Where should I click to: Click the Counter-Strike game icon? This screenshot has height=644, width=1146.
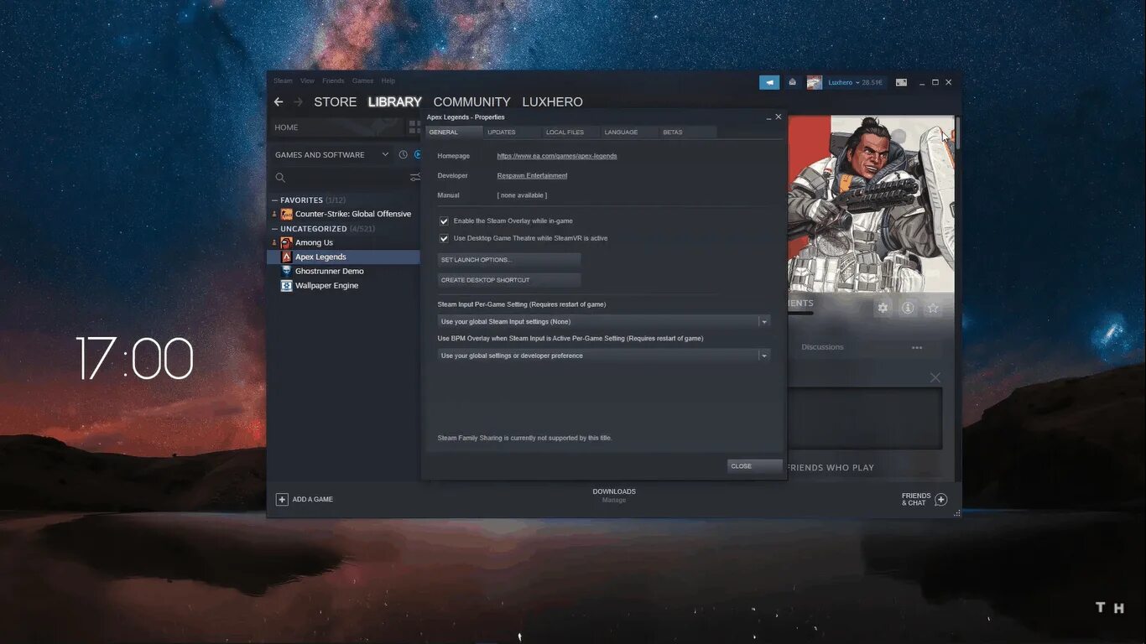point(287,214)
